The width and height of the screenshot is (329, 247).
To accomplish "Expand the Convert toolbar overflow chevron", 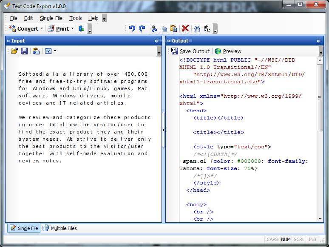I will [90, 29].
